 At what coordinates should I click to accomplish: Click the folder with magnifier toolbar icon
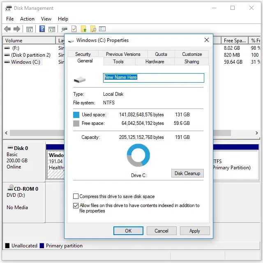click(x=93, y=29)
